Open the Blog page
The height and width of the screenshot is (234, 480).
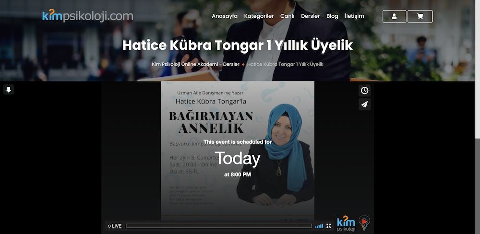coord(332,16)
